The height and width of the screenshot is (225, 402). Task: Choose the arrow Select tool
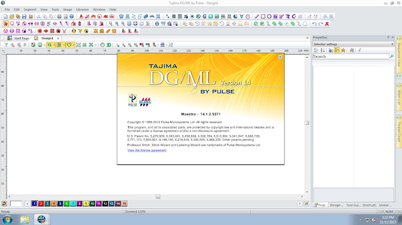click(6, 24)
